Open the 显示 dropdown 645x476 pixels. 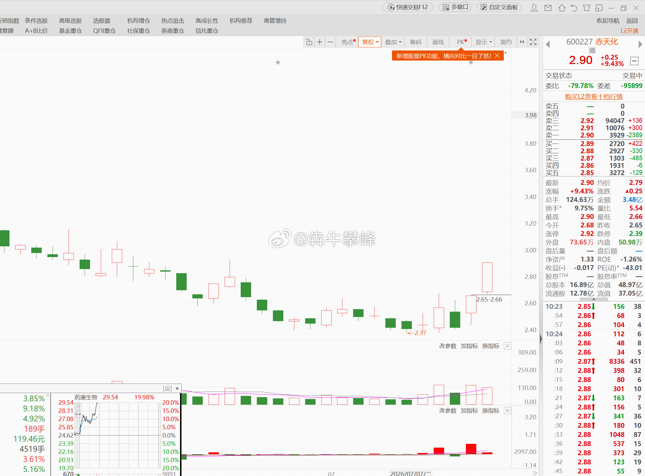(484, 42)
